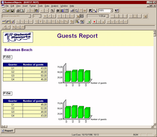Apply filter with the funnel icon
Image resolution: width=157 pixels, height=137 pixels.
[41, 21]
